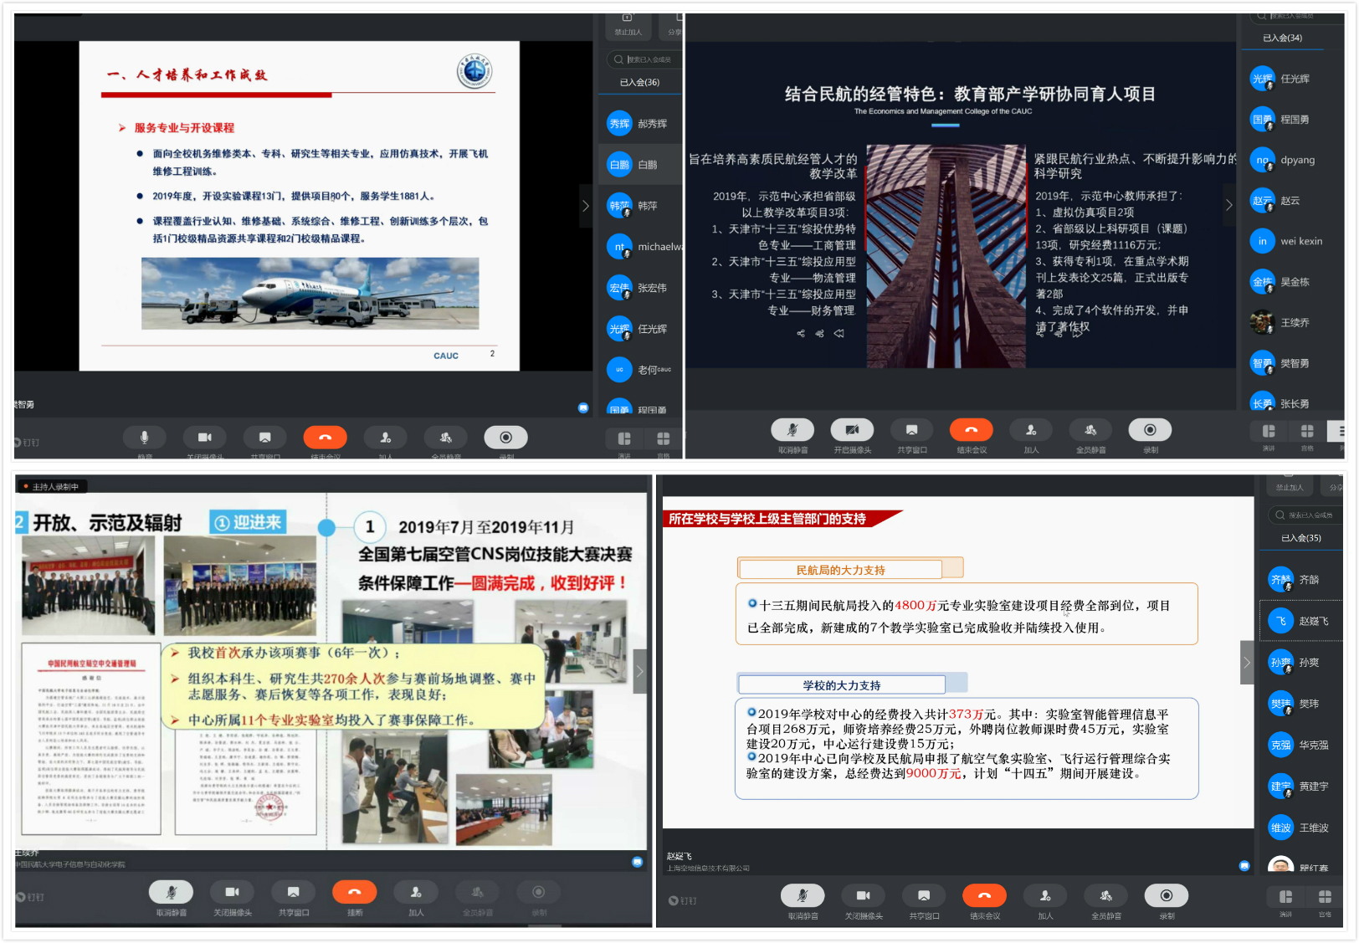Image resolution: width=1359 pixels, height=943 pixels.
Task: Start recording with 录制 in 已入会(34) window
Action: (x=1150, y=430)
